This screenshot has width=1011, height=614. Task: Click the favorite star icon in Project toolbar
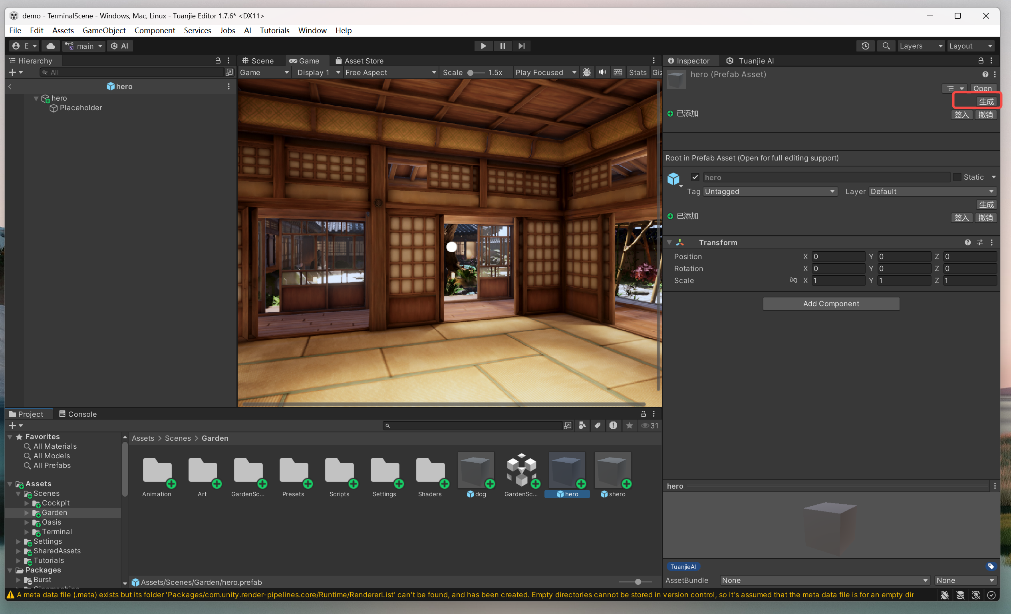[629, 426]
